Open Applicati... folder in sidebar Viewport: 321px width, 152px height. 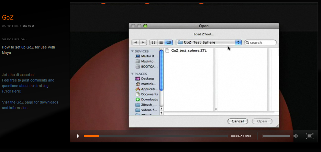146,89
